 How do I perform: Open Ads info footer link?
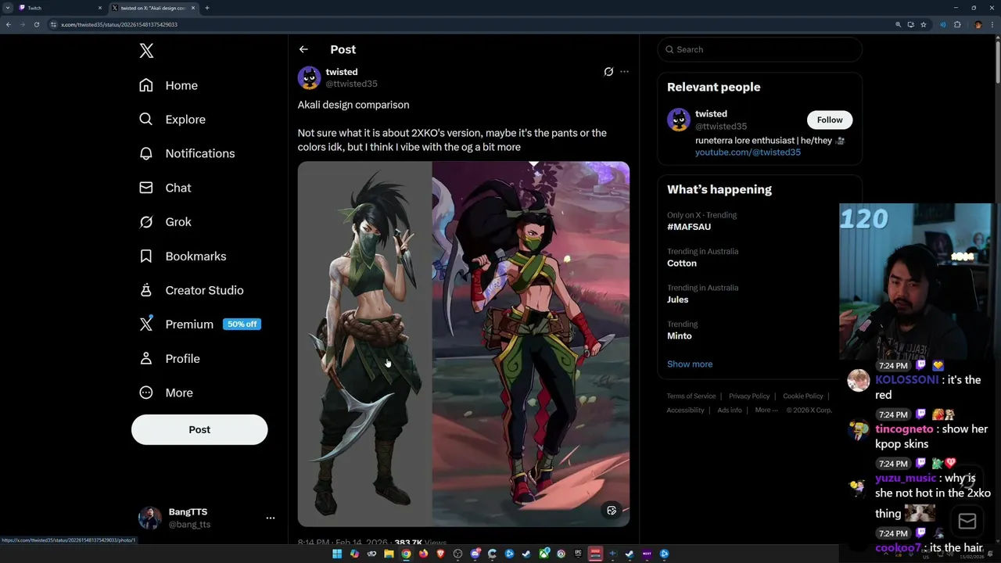(x=730, y=411)
